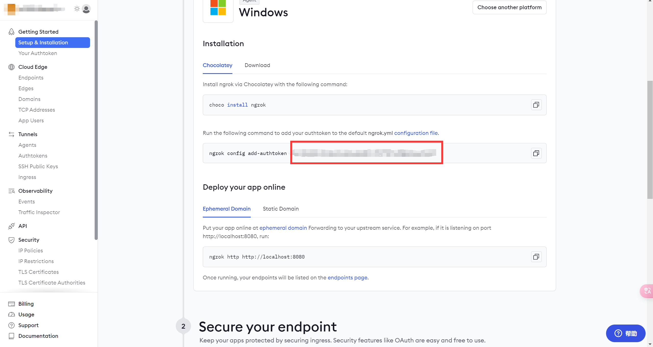
Task: Click the Getting Started rocket icon
Action: pos(11,32)
